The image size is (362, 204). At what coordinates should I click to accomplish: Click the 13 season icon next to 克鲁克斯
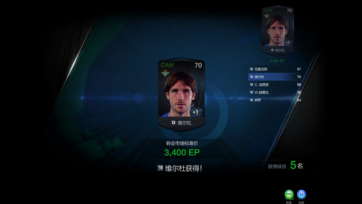pos(251,69)
